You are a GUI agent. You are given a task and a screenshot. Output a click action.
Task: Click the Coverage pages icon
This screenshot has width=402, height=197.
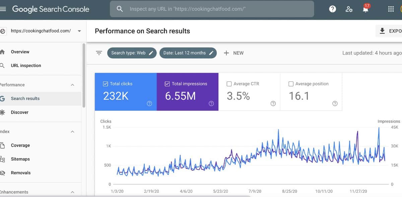[x=3, y=145]
